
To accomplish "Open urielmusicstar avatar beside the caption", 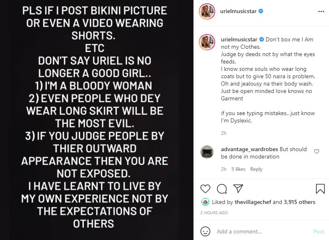I will point(207,42).
